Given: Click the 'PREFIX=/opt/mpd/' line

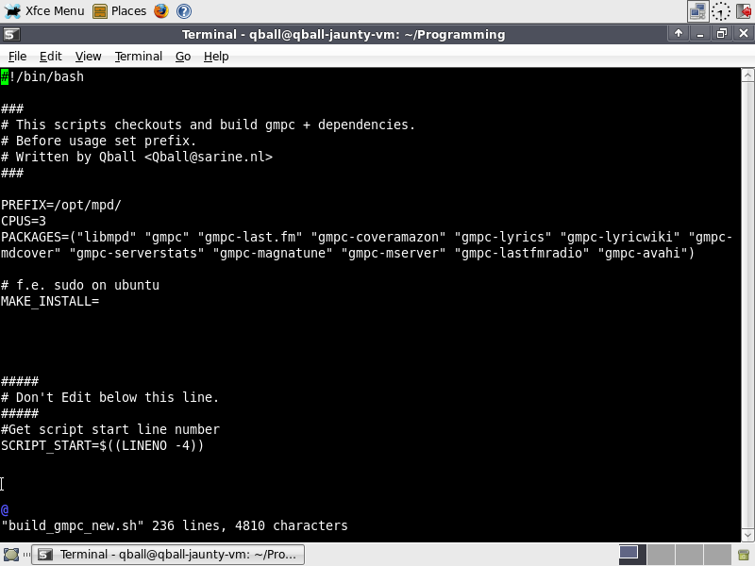Looking at the screenshot, I should 61,205.
